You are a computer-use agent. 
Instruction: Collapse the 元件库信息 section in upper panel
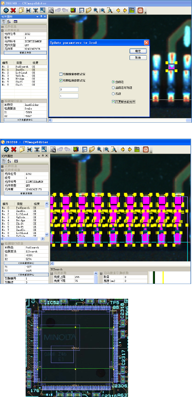coord(2,30)
